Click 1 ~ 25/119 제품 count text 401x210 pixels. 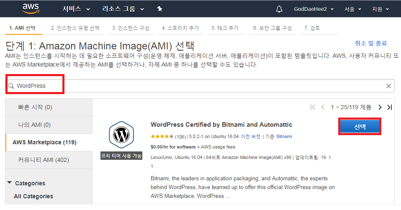tap(351, 107)
